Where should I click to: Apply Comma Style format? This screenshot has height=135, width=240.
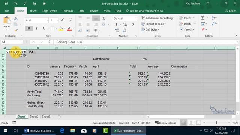[133, 24]
